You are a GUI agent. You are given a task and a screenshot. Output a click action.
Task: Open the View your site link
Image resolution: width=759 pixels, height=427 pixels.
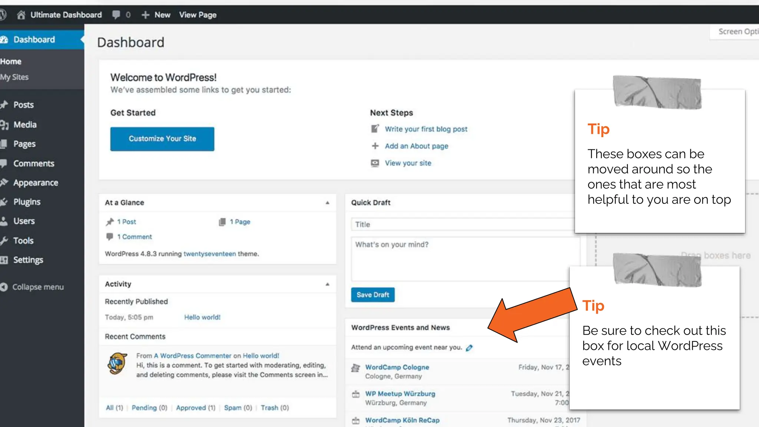pyautogui.click(x=408, y=163)
